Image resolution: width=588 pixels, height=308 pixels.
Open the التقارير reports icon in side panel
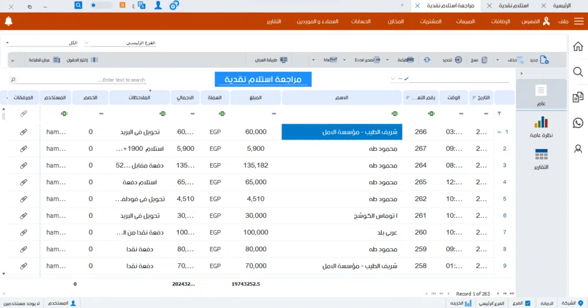point(541,159)
